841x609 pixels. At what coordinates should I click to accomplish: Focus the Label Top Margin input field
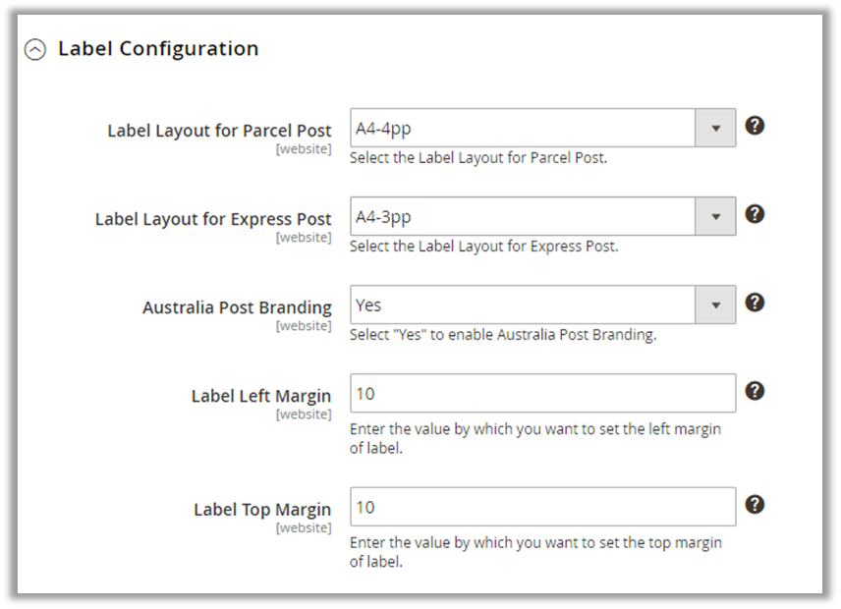tap(542, 507)
